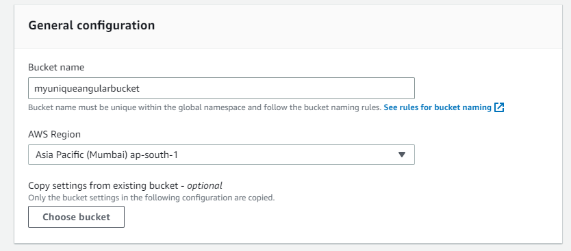Click the AWS Region label

click(54, 134)
